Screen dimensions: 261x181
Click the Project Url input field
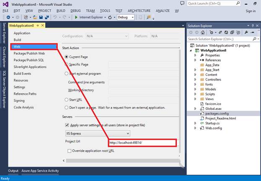(x=142, y=143)
